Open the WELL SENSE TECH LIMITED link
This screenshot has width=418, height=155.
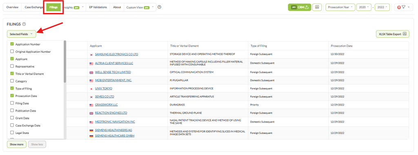point(113,72)
